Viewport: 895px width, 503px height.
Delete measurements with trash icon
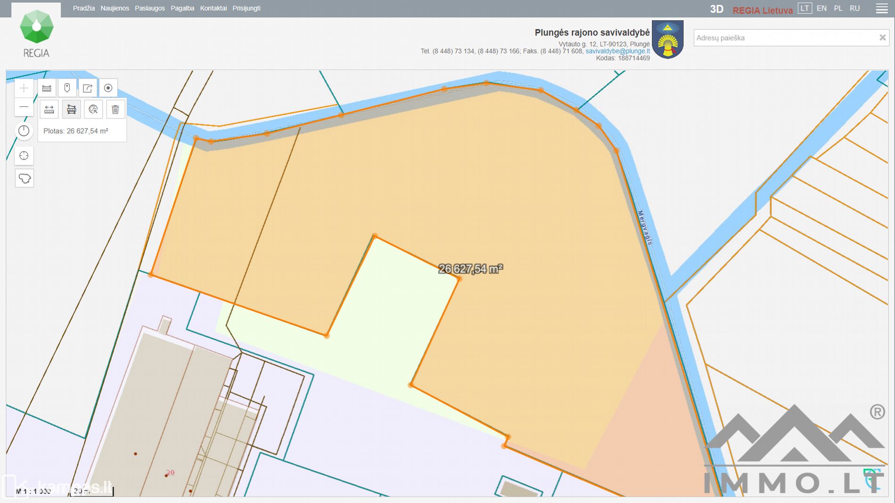pyautogui.click(x=115, y=110)
